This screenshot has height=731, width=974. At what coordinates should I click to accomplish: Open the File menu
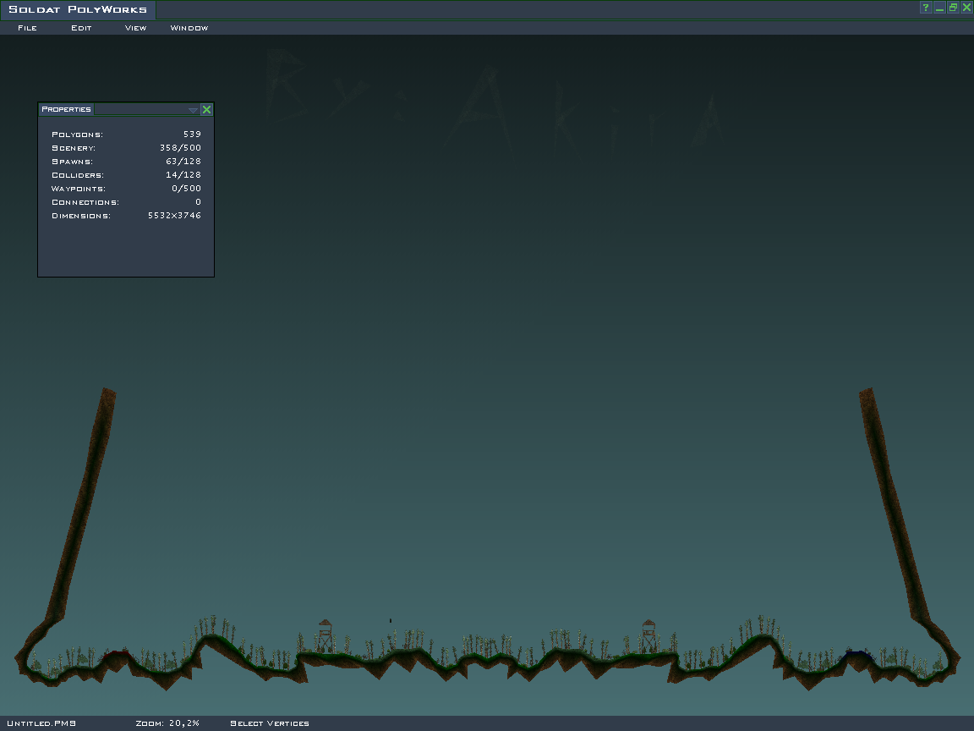27,28
